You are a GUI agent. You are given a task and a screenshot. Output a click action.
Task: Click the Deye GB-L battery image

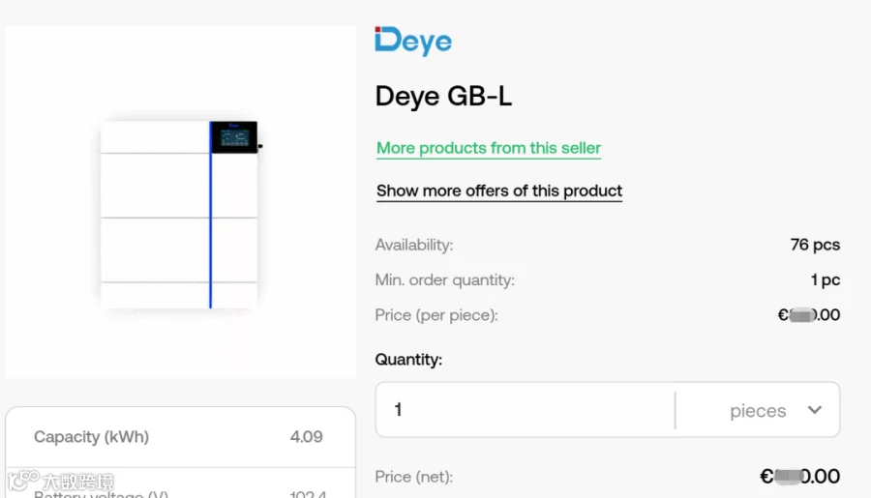[x=179, y=215]
